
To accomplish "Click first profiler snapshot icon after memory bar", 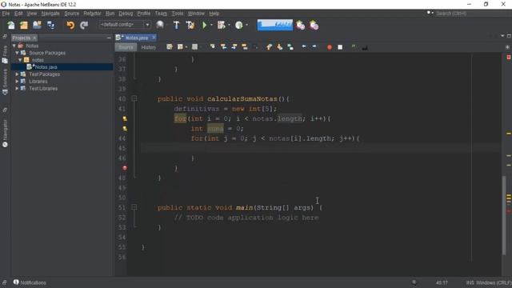I will (x=301, y=25).
